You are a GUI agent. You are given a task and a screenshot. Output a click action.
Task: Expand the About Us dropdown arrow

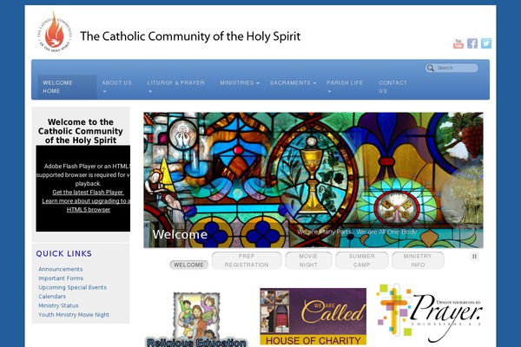tap(105, 92)
